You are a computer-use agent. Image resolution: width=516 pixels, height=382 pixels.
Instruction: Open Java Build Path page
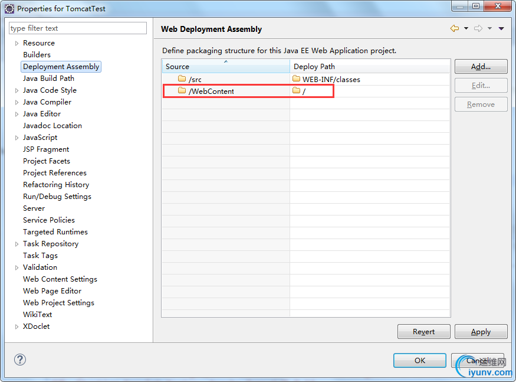(x=49, y=79)
